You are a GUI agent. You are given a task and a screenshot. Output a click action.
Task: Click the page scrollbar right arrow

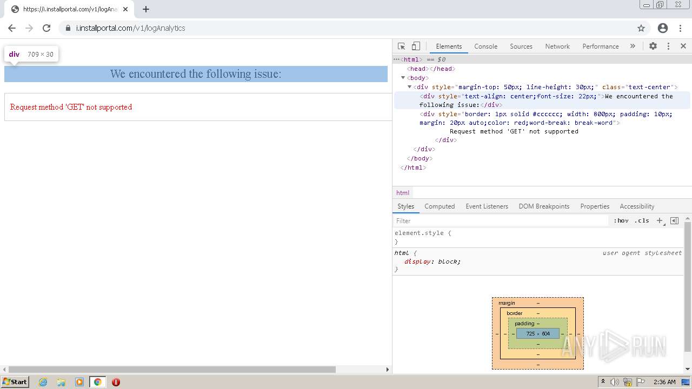(x=387, y=370)
